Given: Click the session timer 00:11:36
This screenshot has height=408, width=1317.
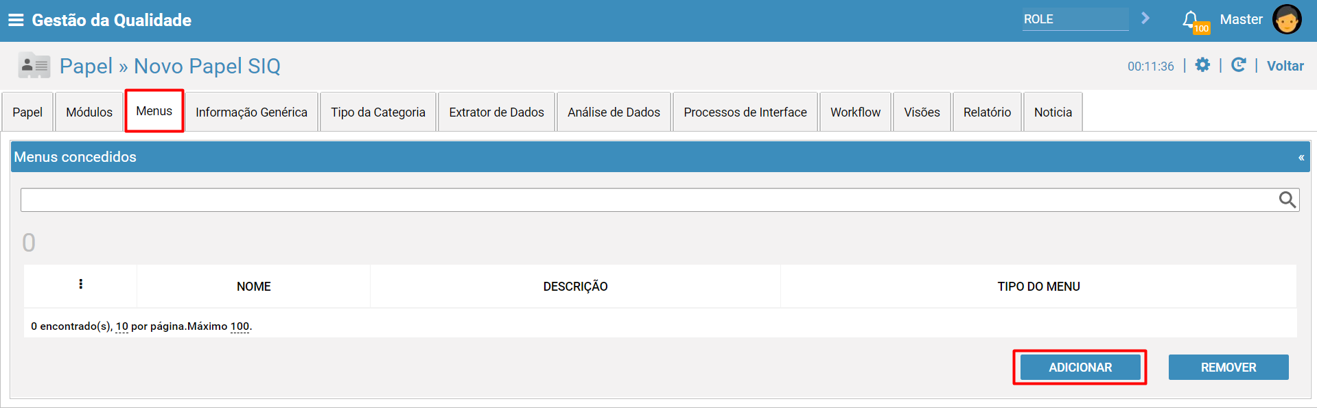Looking at the screenshot, I should (x=1150, y=67).
